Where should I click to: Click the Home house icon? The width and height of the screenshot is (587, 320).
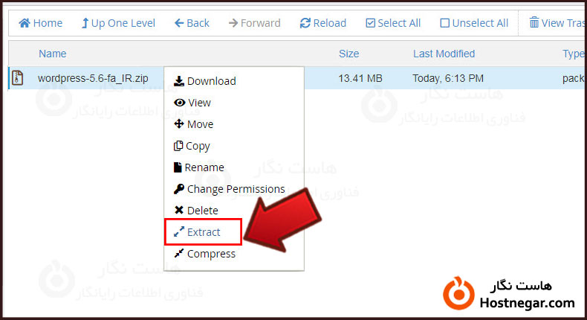(x=25, y=23)
